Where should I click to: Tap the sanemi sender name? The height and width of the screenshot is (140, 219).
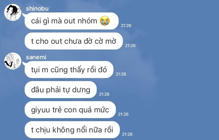point(36,57)
